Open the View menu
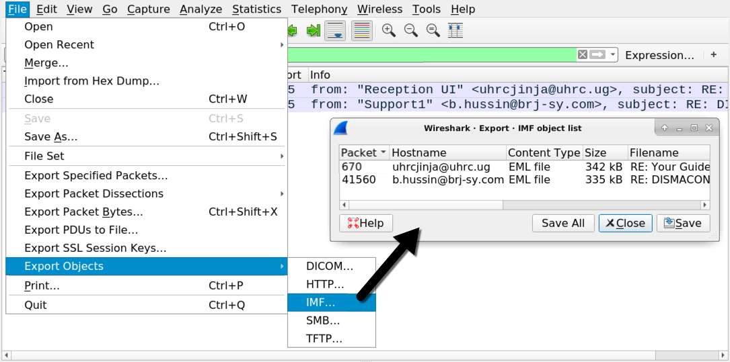Screen dimensions: 730x362 point(79,9)
